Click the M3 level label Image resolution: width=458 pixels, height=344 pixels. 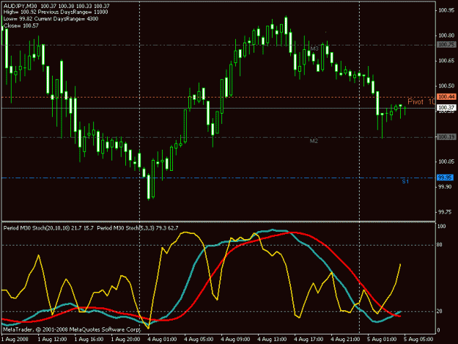314,48
